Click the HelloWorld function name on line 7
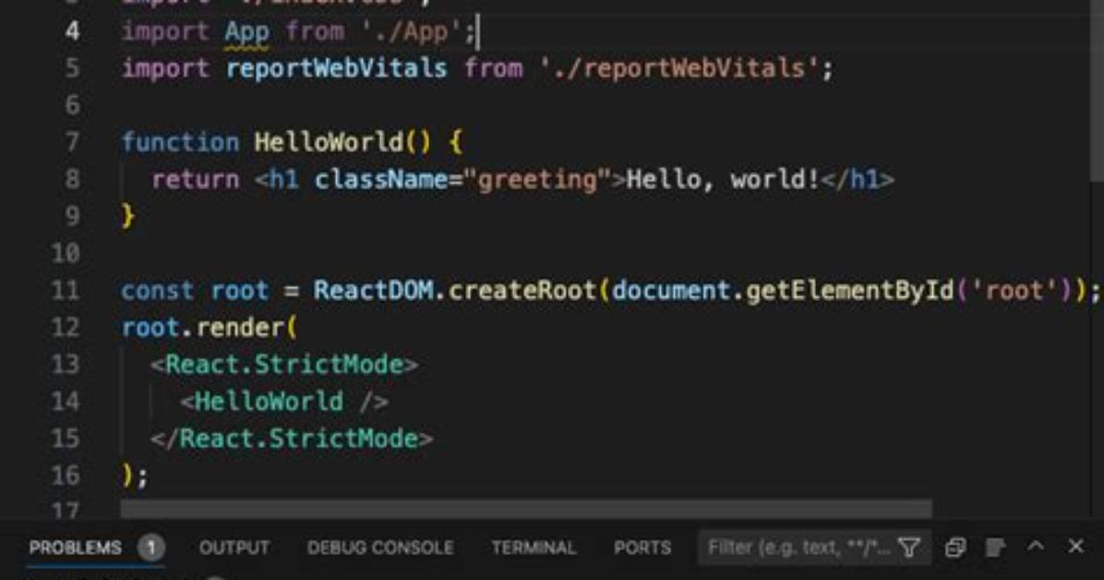This screenshot has height=580, width=1104. tap(328, 142)
